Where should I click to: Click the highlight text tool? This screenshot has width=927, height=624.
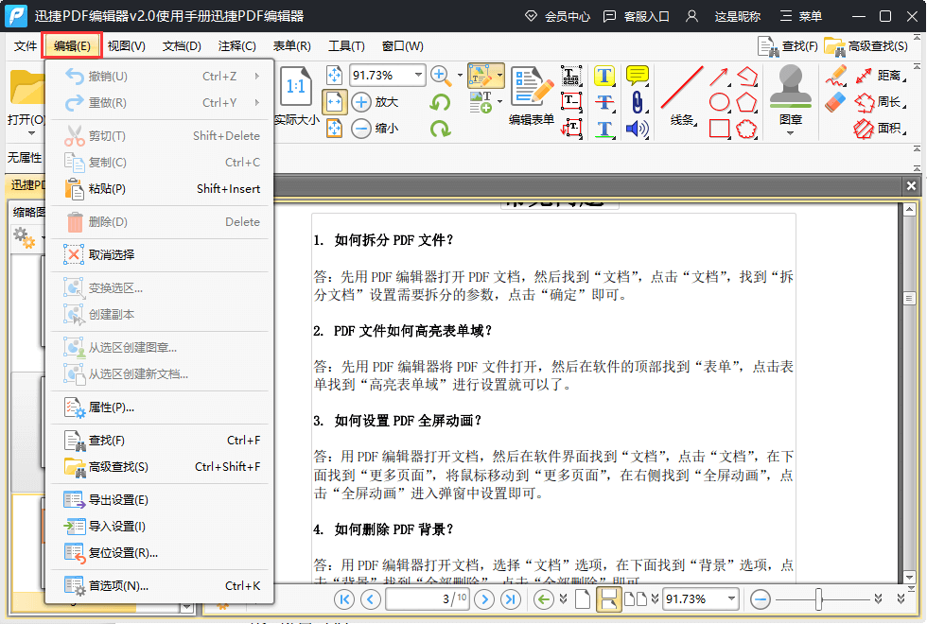(x=604, y=76)
